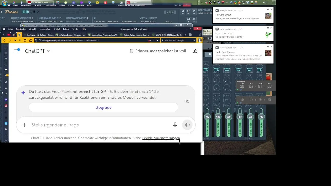Open closed tabs trash icon in Vivaldi
The width and height of the screenshot is (331, 186).
point(200,35)
